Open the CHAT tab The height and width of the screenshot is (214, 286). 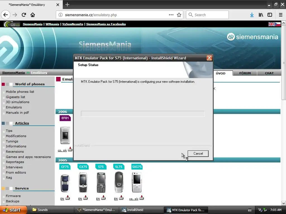click(x=269, y=73)
